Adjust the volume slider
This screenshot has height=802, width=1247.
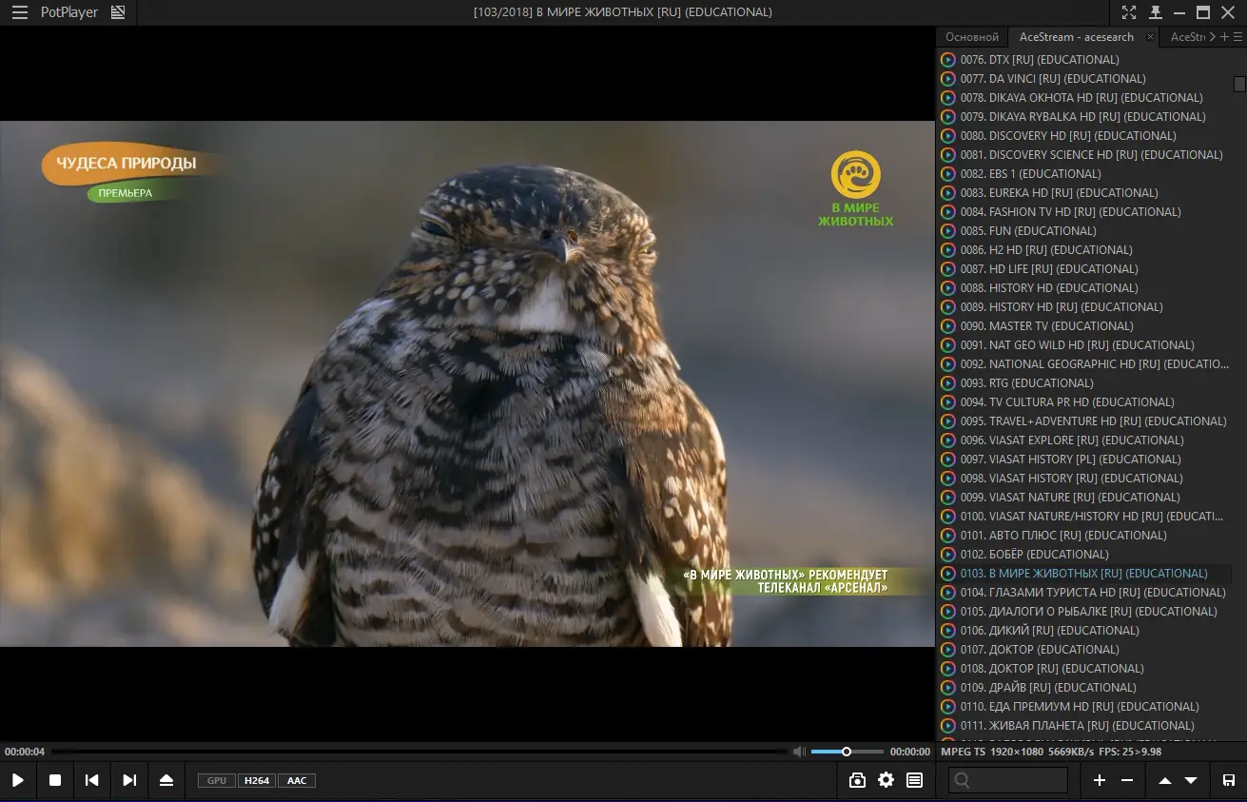846,752
